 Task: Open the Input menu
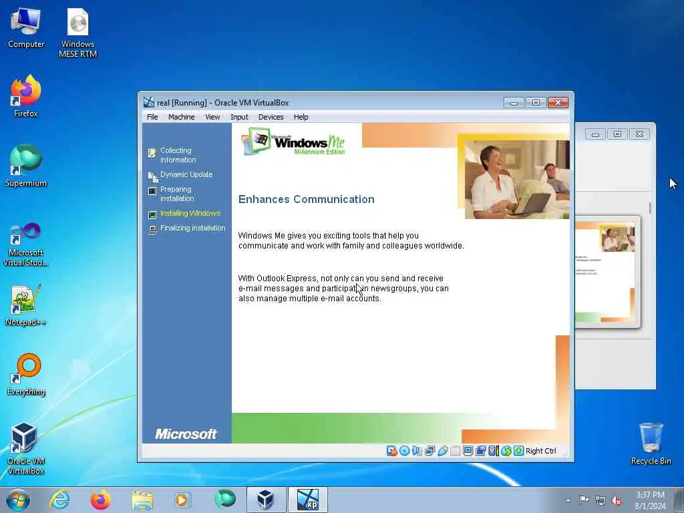239,117
